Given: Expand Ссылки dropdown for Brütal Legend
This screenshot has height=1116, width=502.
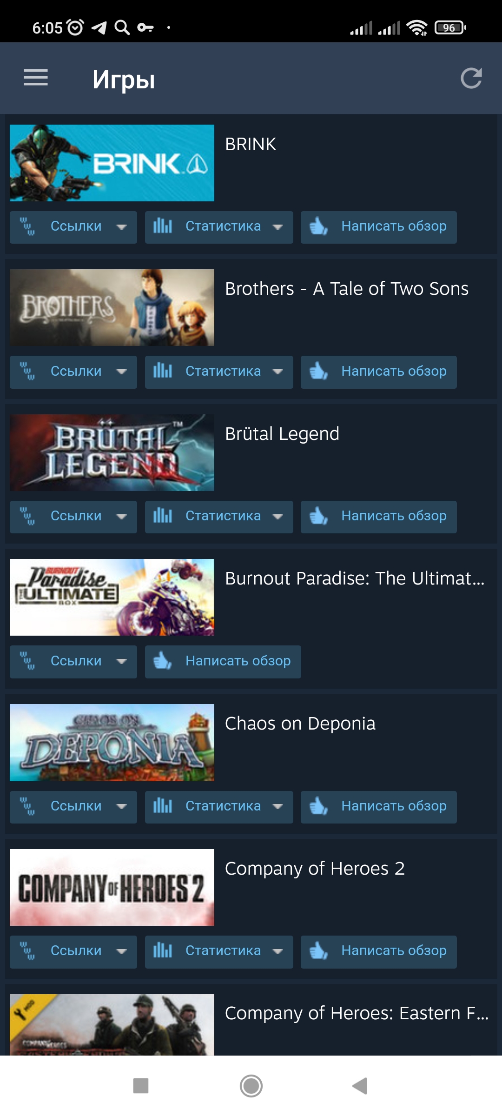Looking at the screenshot, I should [73, 517].
